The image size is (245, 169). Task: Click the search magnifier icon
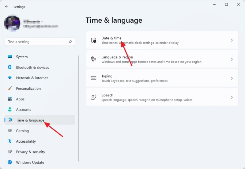(70, 42)
